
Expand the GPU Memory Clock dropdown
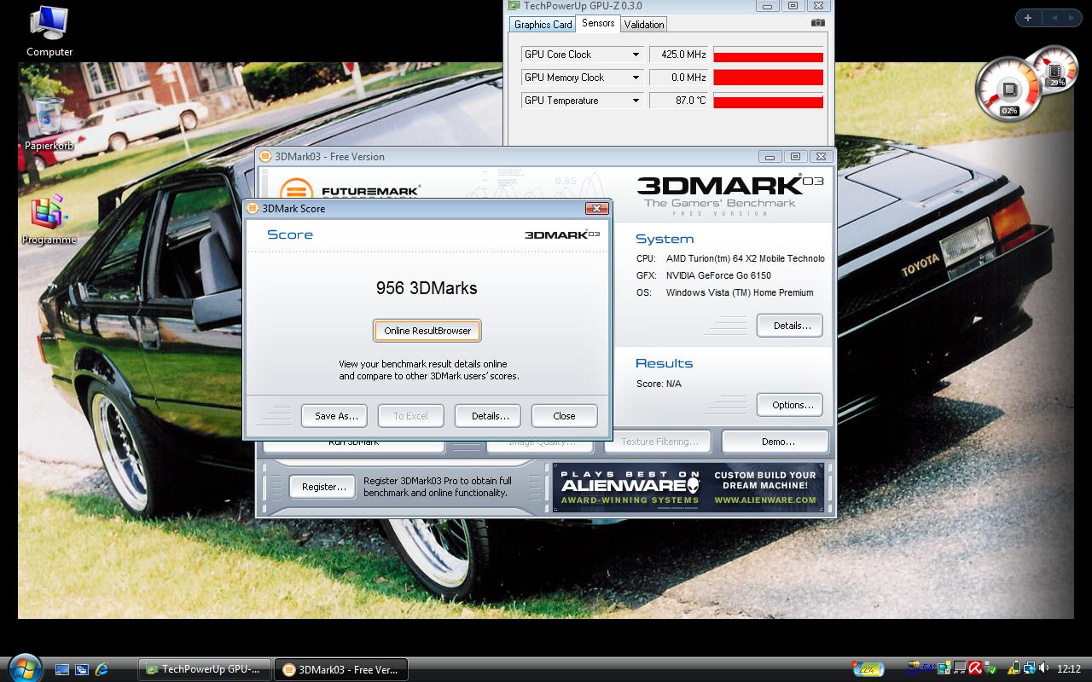tap(636, 78)
